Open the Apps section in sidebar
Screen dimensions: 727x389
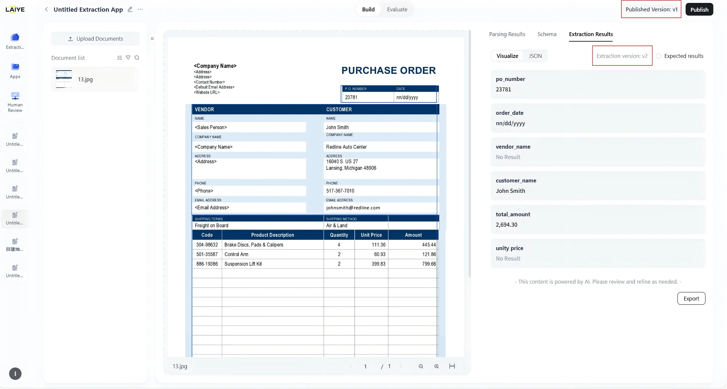15,71
